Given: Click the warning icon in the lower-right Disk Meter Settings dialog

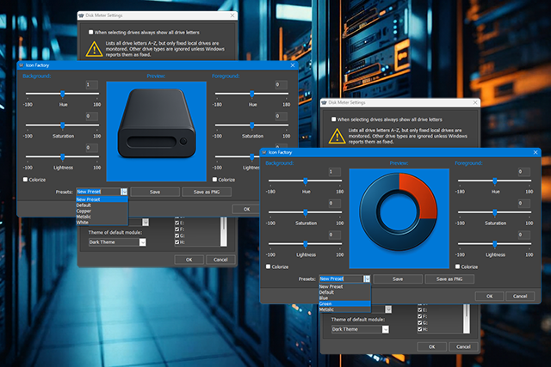Looking at the screenshot, I should coord(337,138).
